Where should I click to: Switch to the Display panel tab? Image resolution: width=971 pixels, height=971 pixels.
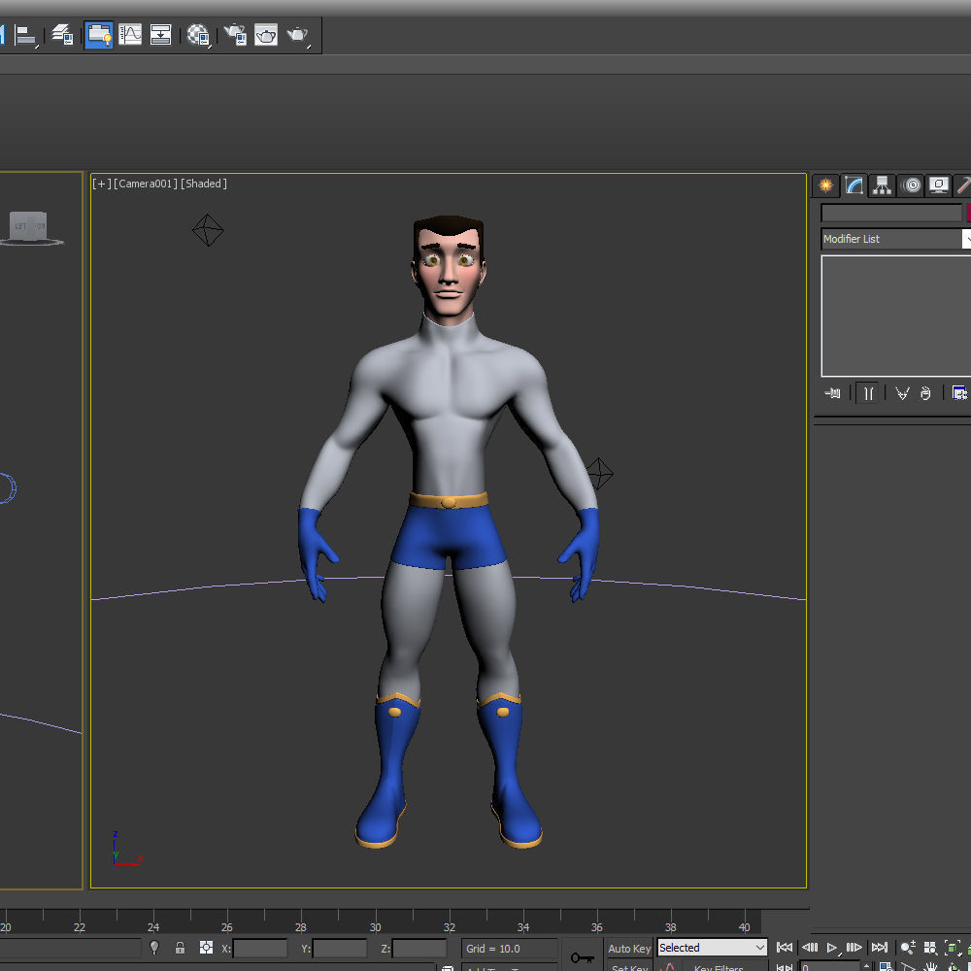point(939,185)
